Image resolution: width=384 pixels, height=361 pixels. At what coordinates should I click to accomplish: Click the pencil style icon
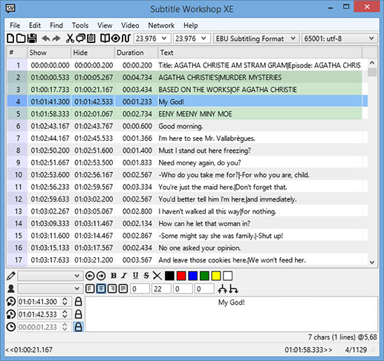click(11, 276)
